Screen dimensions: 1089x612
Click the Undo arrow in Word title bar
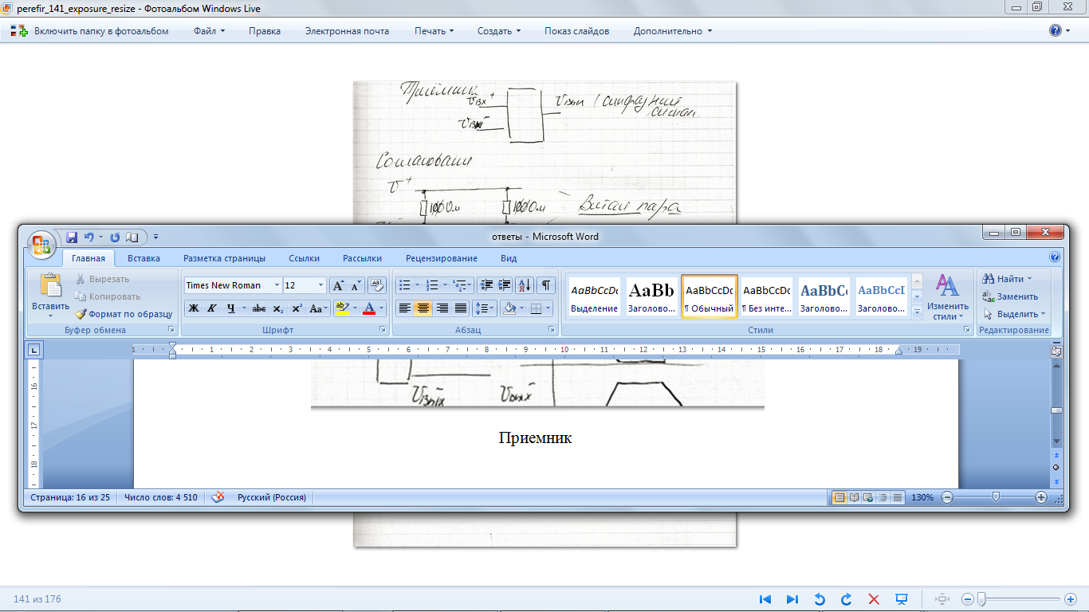click(88, 237)
